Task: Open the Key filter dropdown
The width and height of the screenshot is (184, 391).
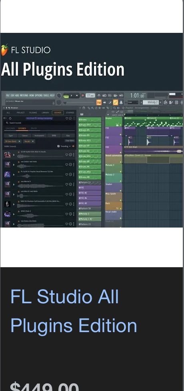Action: (68, 135)
